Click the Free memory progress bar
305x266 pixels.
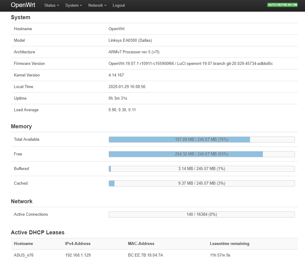[202, 154]
